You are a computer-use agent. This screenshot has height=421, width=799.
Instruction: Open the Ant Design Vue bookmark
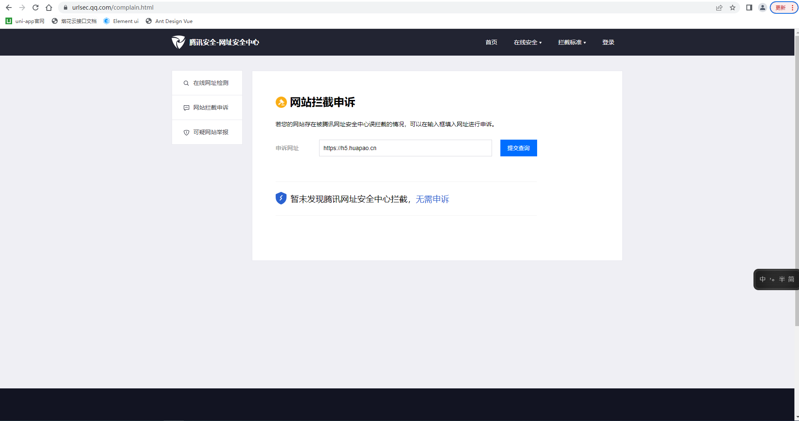(x=169, y=21)
